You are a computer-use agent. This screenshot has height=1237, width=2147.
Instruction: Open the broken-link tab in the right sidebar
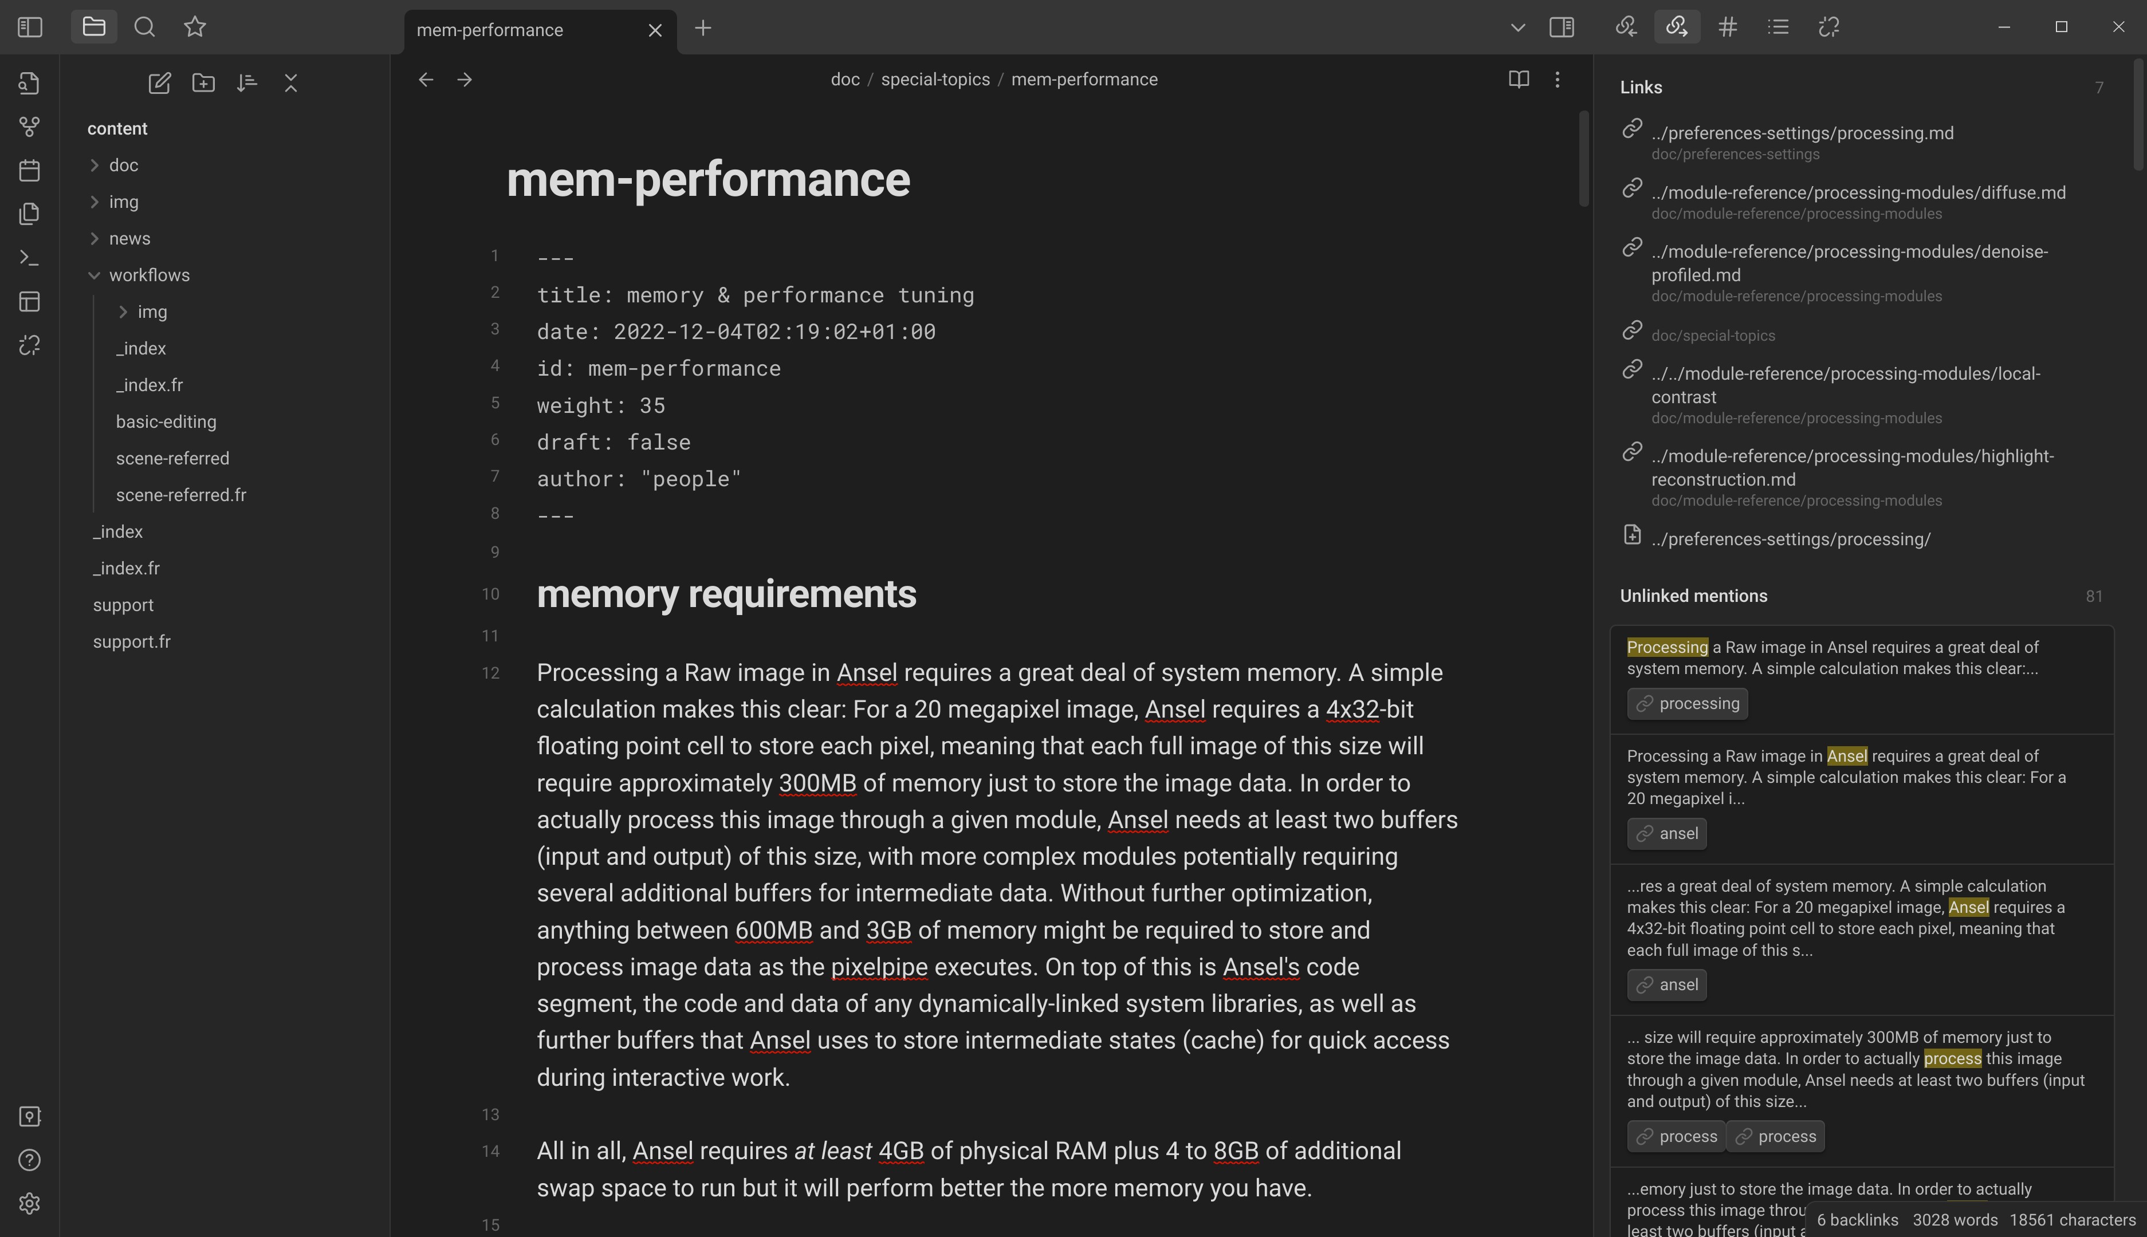click(x=1829, y=27)
